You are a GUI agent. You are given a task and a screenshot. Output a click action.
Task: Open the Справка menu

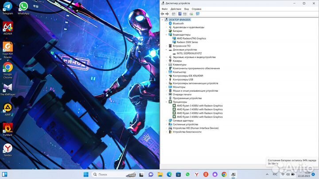[196, 9]
